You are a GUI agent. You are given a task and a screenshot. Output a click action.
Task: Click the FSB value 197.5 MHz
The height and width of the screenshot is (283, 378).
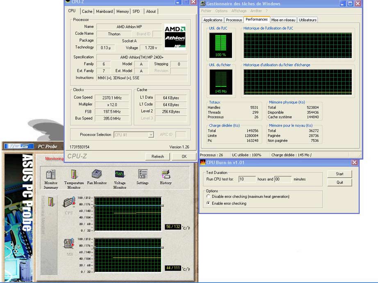pos(112,111)
